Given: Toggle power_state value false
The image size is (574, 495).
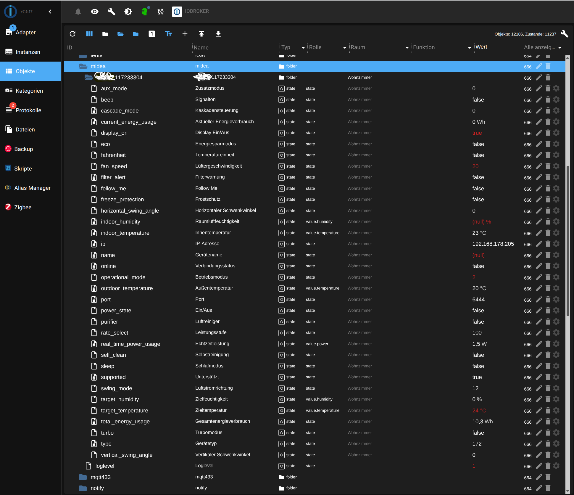Looking at the screenshot, I should (x=478, y=311).
